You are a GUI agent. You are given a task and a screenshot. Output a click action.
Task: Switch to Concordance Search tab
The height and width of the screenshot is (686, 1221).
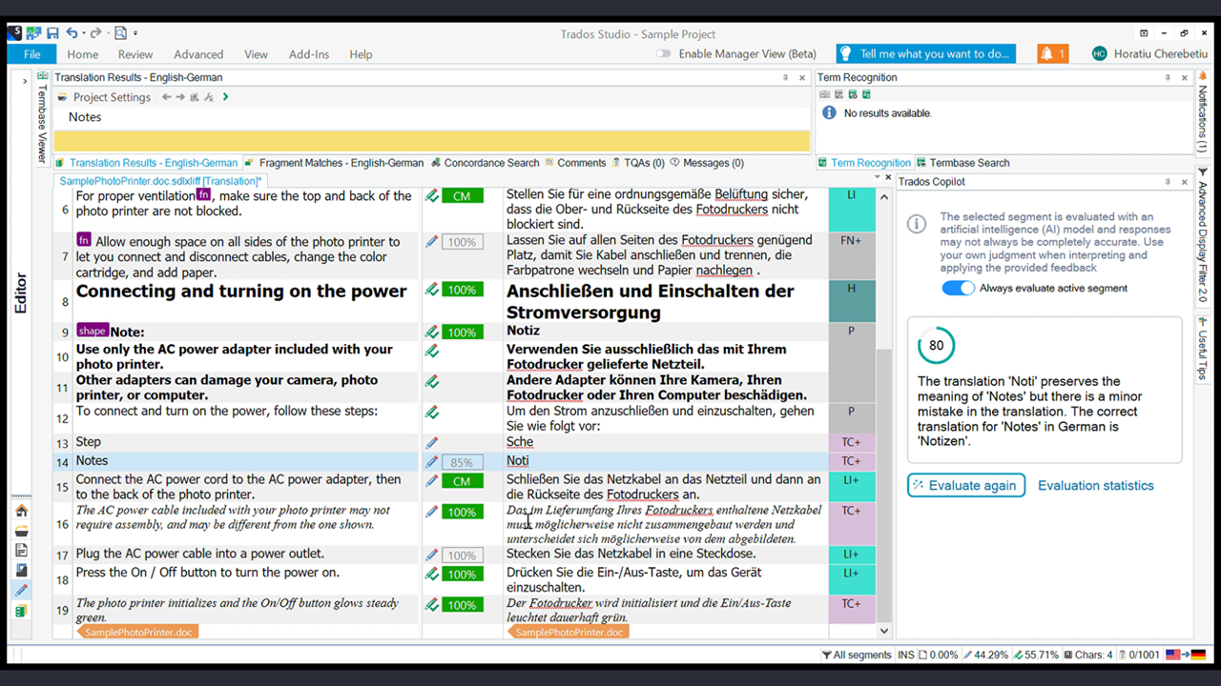pyautogui.click(x=485, y=163)
